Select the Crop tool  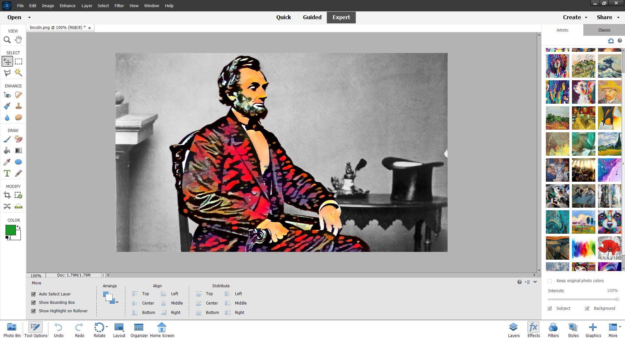pyautogui.click(x=7, y=195)
